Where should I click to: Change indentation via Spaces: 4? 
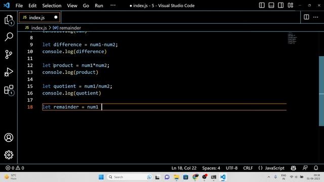(x=211, y=168)
